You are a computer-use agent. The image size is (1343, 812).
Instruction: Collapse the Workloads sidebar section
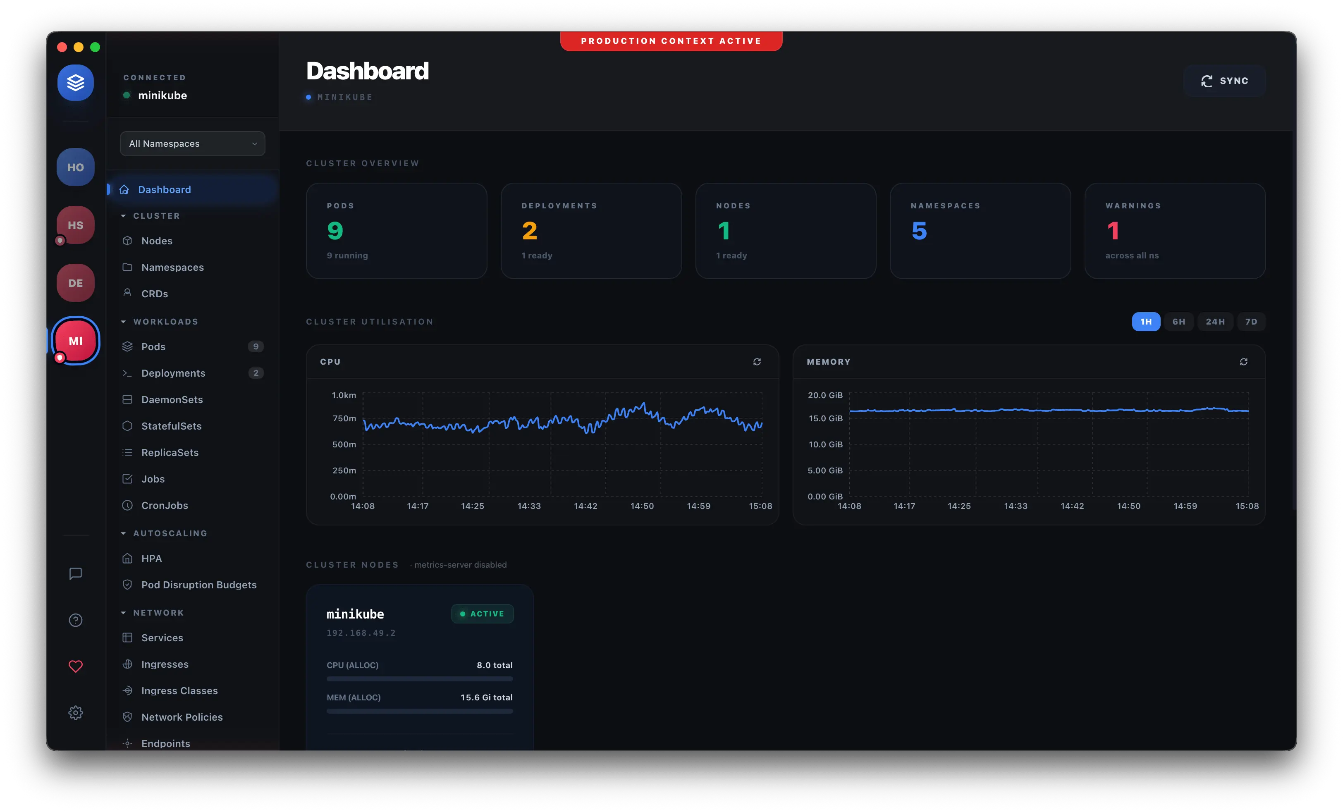click(x=165, y=322)
